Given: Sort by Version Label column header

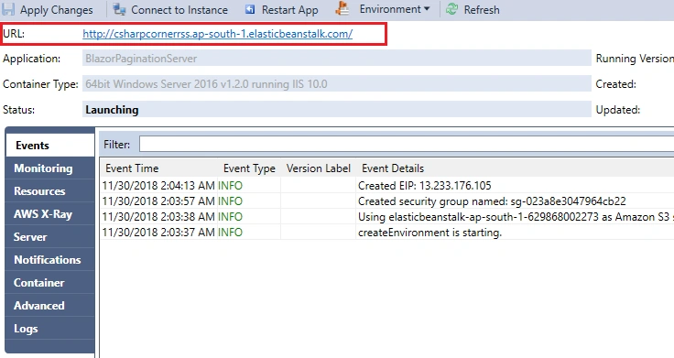Looking at the screenshot, I should (319, 168).
